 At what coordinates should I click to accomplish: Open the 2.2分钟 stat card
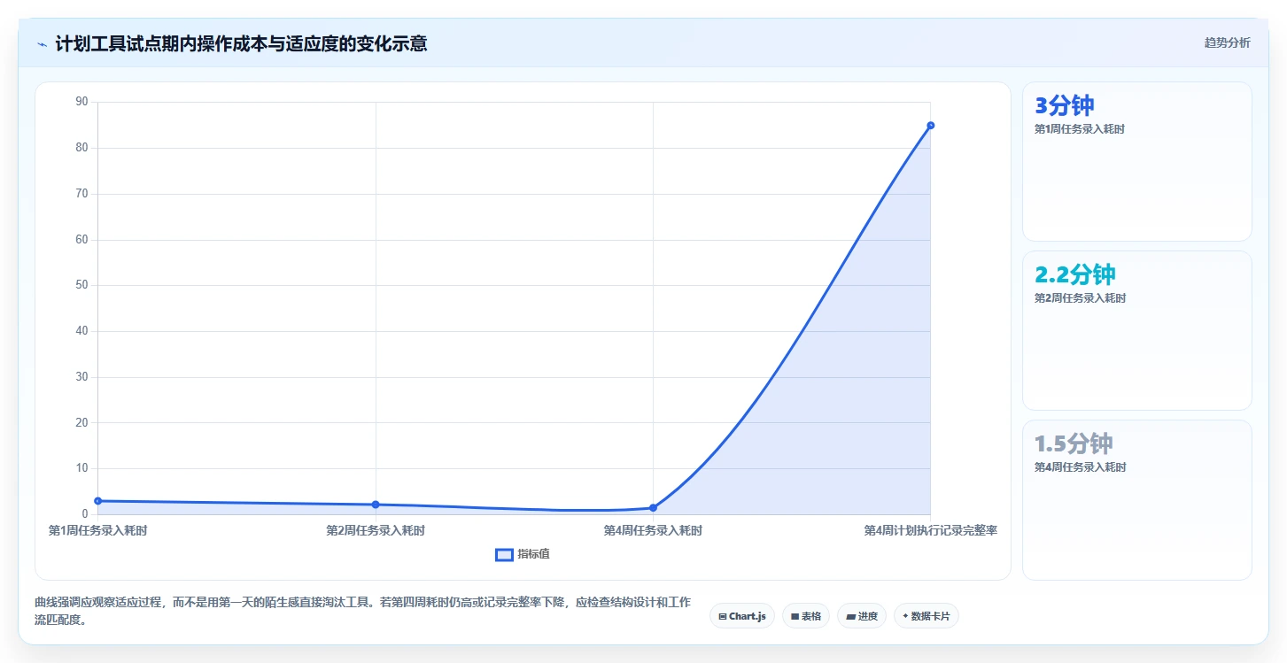click(1137, 331)
